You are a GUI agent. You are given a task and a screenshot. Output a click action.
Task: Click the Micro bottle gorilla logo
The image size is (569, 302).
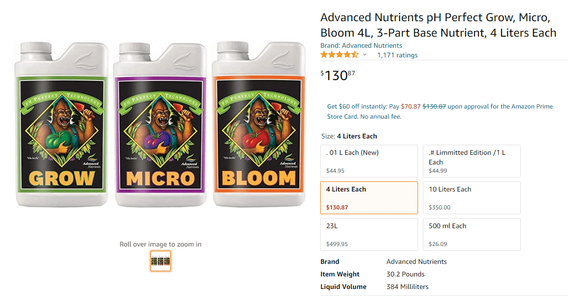(x=161, y=127)
